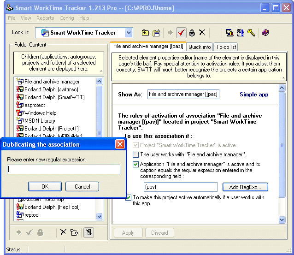This screenshot has height=255, width=294.
Task: Select Borland Delphi (RepTool) in the list
Action: (52, 207)
